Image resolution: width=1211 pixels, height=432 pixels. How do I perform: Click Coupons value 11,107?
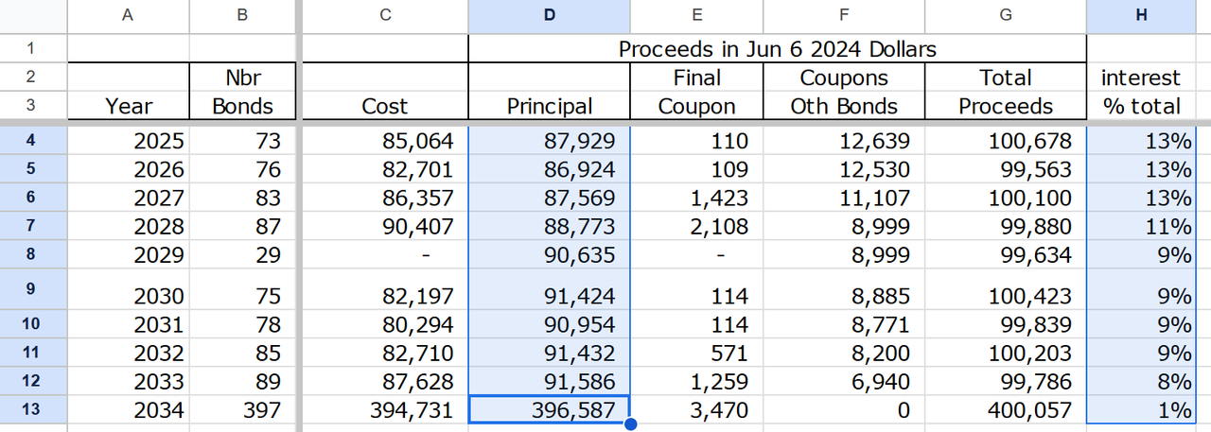click(844, 199)
